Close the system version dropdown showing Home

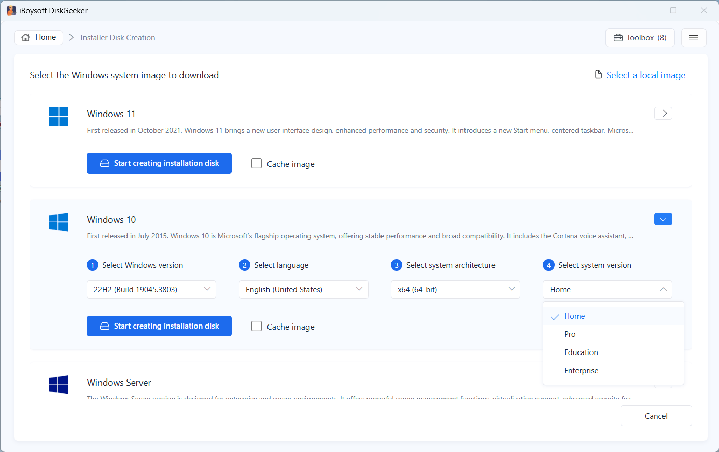608,289
